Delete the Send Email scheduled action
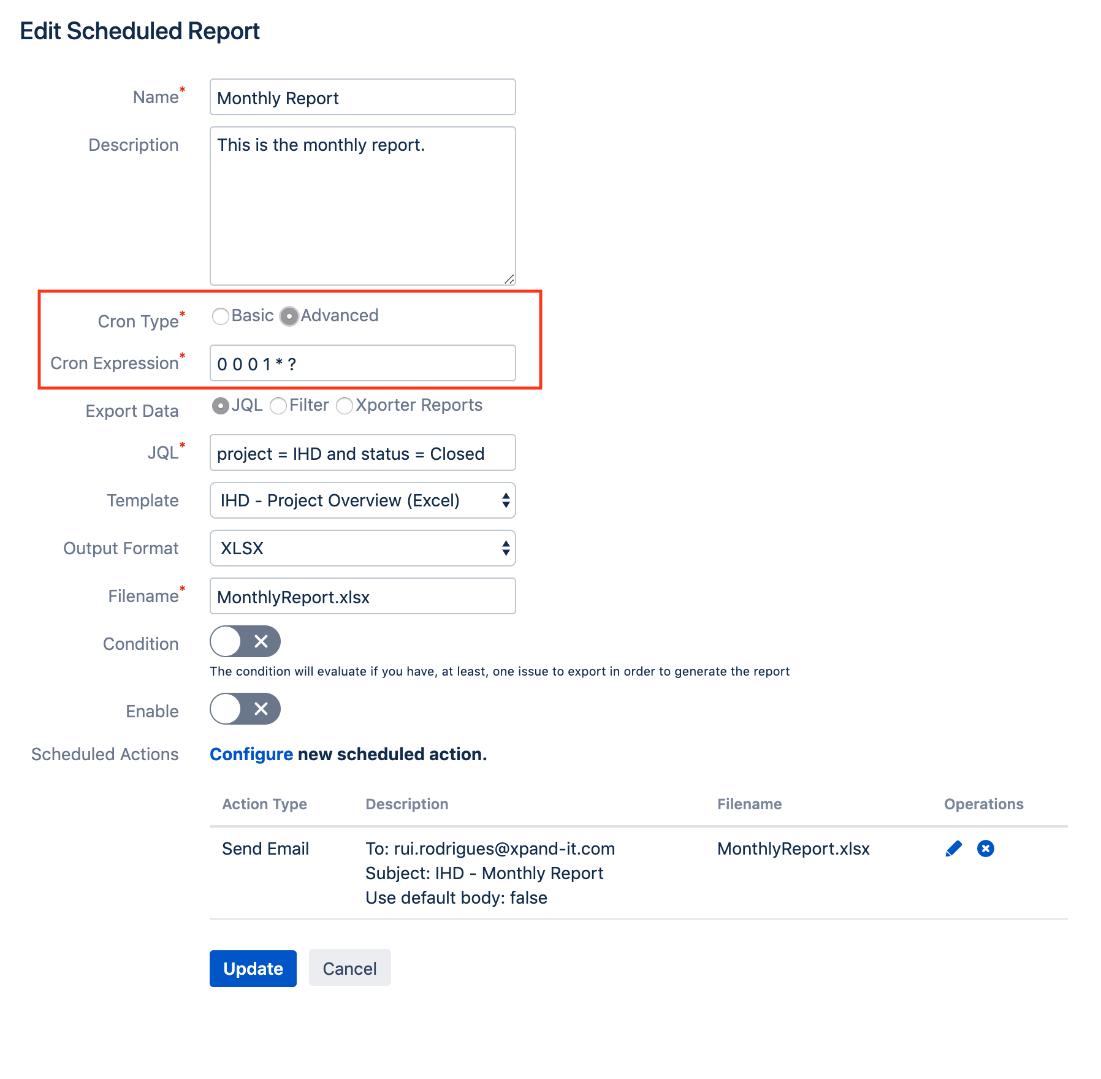This screenshot has height=1079, width=1101. pyautogui.click(x=985, y=848)
